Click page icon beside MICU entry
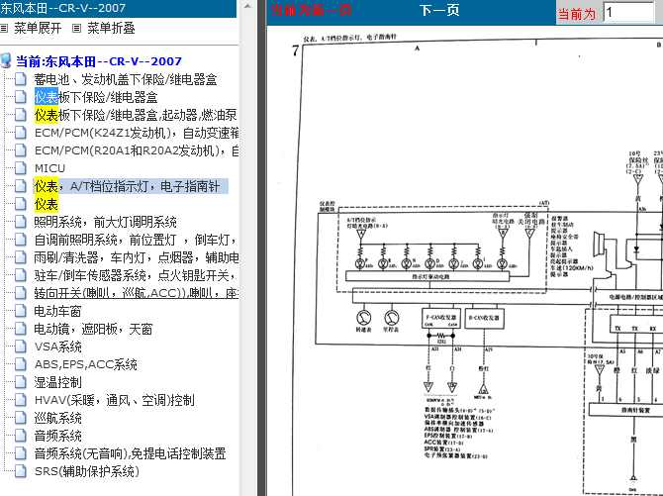 coord(21,168)
